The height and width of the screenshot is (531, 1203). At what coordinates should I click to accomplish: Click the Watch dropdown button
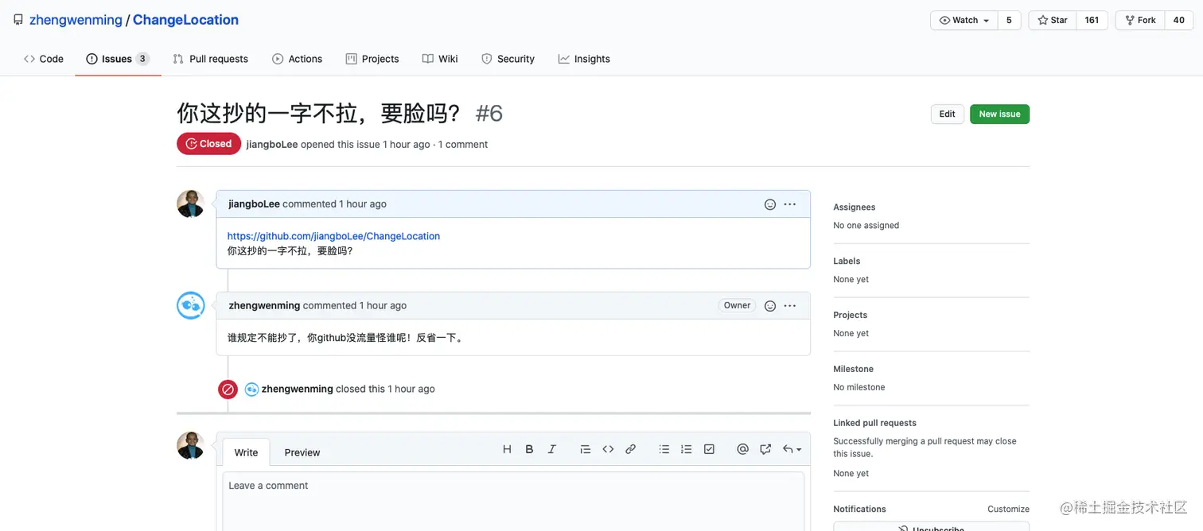(x=964, y=21)
